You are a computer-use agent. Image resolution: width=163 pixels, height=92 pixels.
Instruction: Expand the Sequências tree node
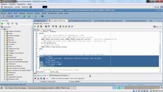point(5,57)
